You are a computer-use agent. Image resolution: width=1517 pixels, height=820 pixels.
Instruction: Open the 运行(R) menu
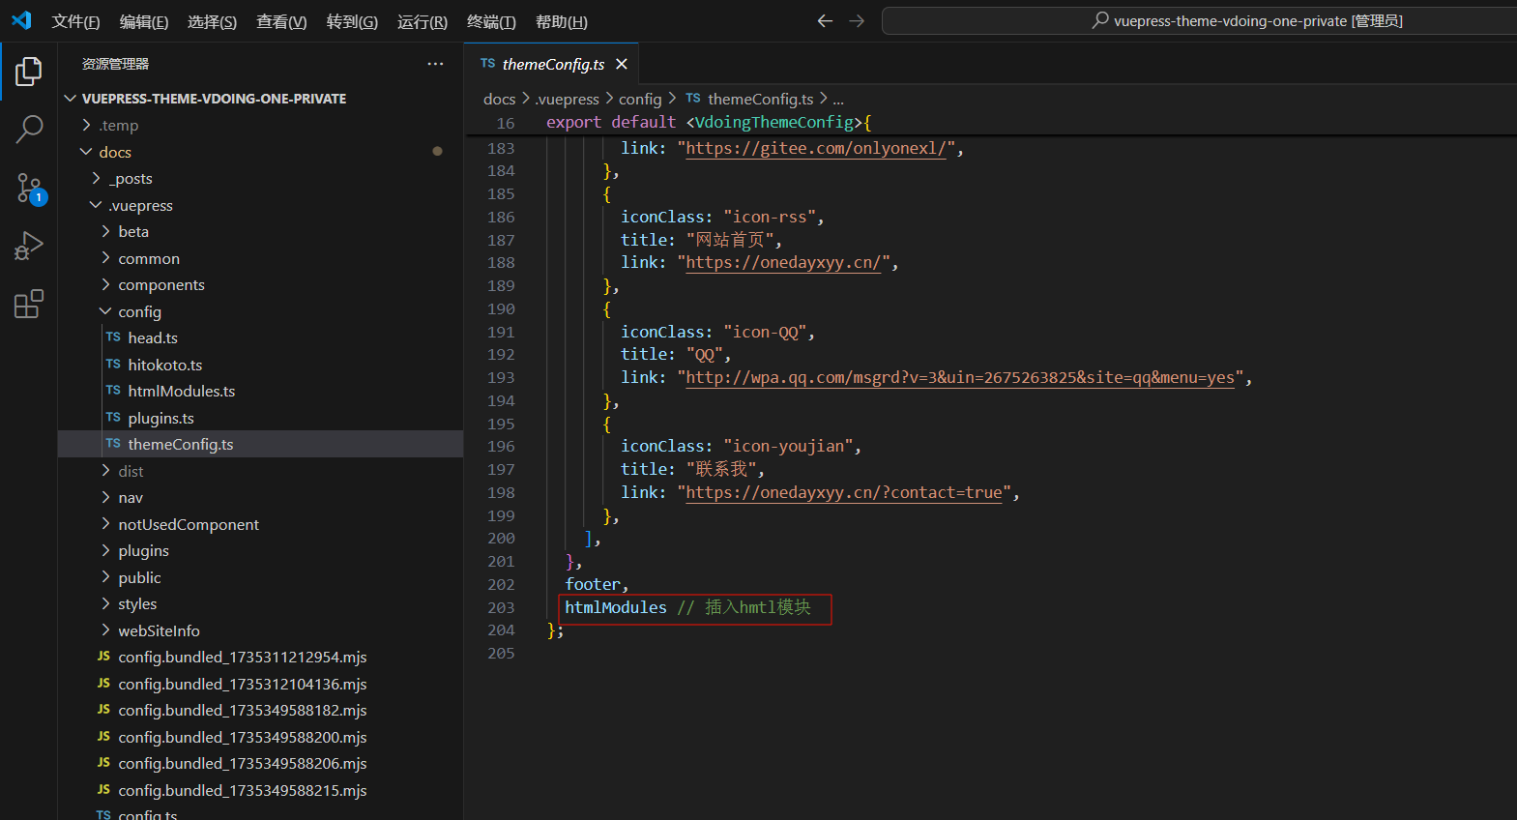pyautogui.click(x=423, y=21)
